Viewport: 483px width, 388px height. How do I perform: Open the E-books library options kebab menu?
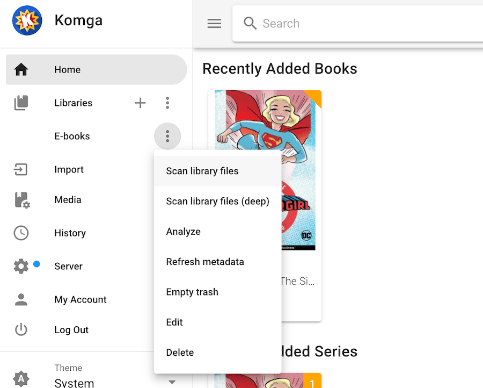167,136
